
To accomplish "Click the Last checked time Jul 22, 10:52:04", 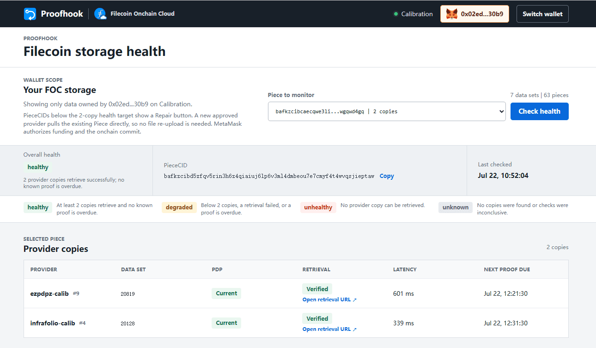I will coord(503,176).
